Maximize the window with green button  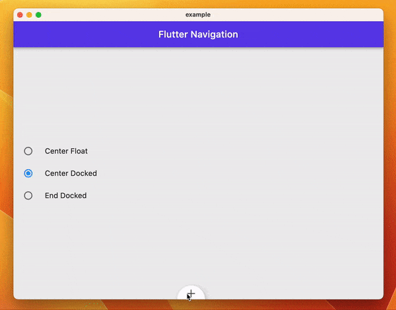[38, 15]
